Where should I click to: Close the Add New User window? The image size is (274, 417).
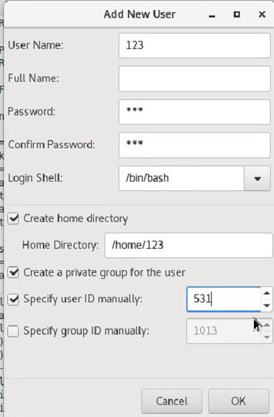(262, 14)
